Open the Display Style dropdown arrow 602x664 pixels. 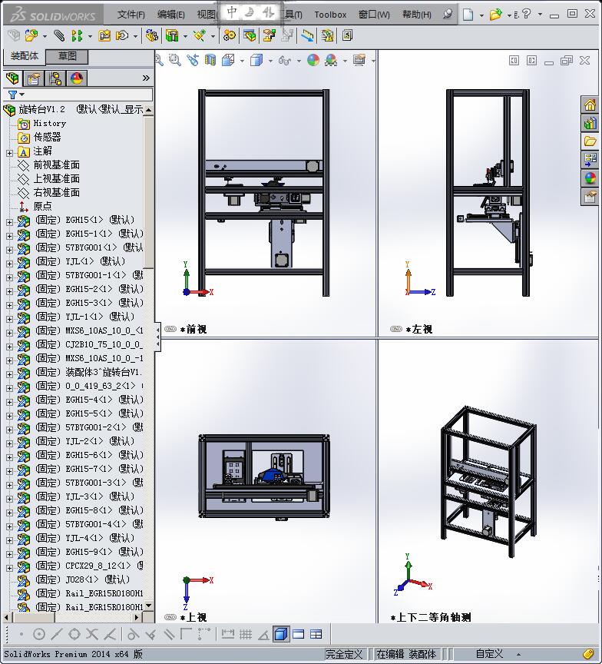point(270,61)
